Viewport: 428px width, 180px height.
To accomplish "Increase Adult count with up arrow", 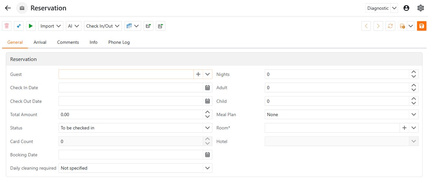I will click(x=414, y=85).
